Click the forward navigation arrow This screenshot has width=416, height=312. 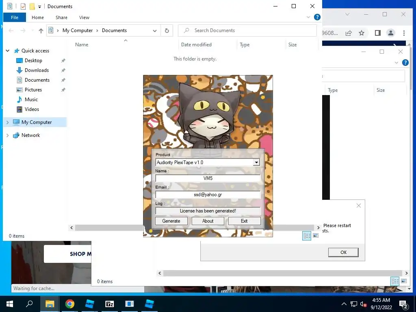tap(23, 30)
